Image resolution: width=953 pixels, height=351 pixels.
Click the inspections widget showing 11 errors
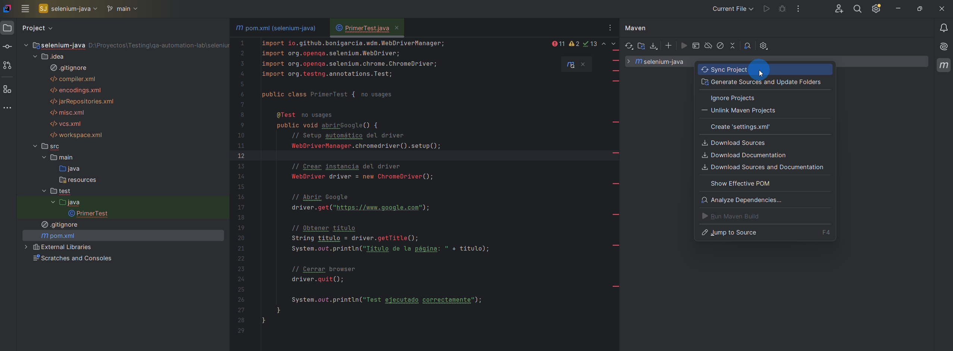click(x=557, y=44)
